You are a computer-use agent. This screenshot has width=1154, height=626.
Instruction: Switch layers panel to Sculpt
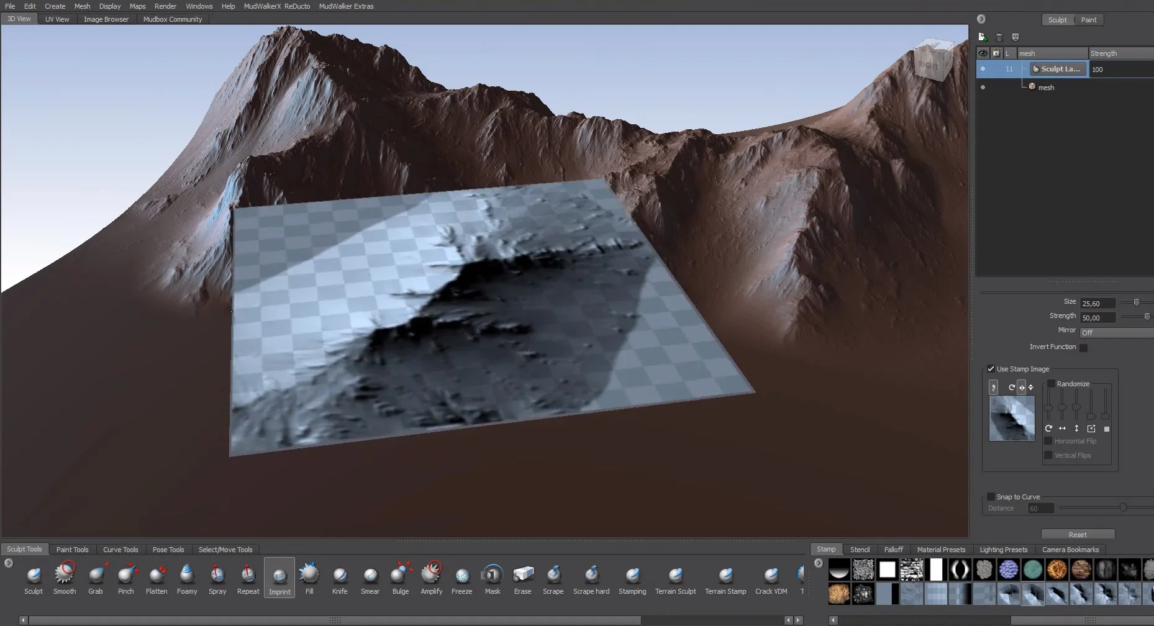click(x=1058, y=20)
